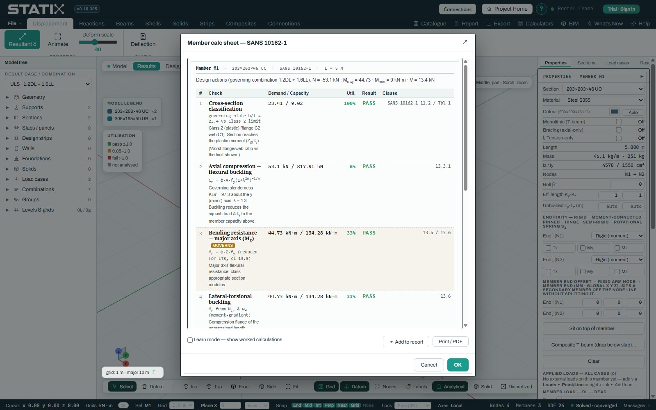
Task: Toggle the Perp snap mode
Action: point(329,405)
